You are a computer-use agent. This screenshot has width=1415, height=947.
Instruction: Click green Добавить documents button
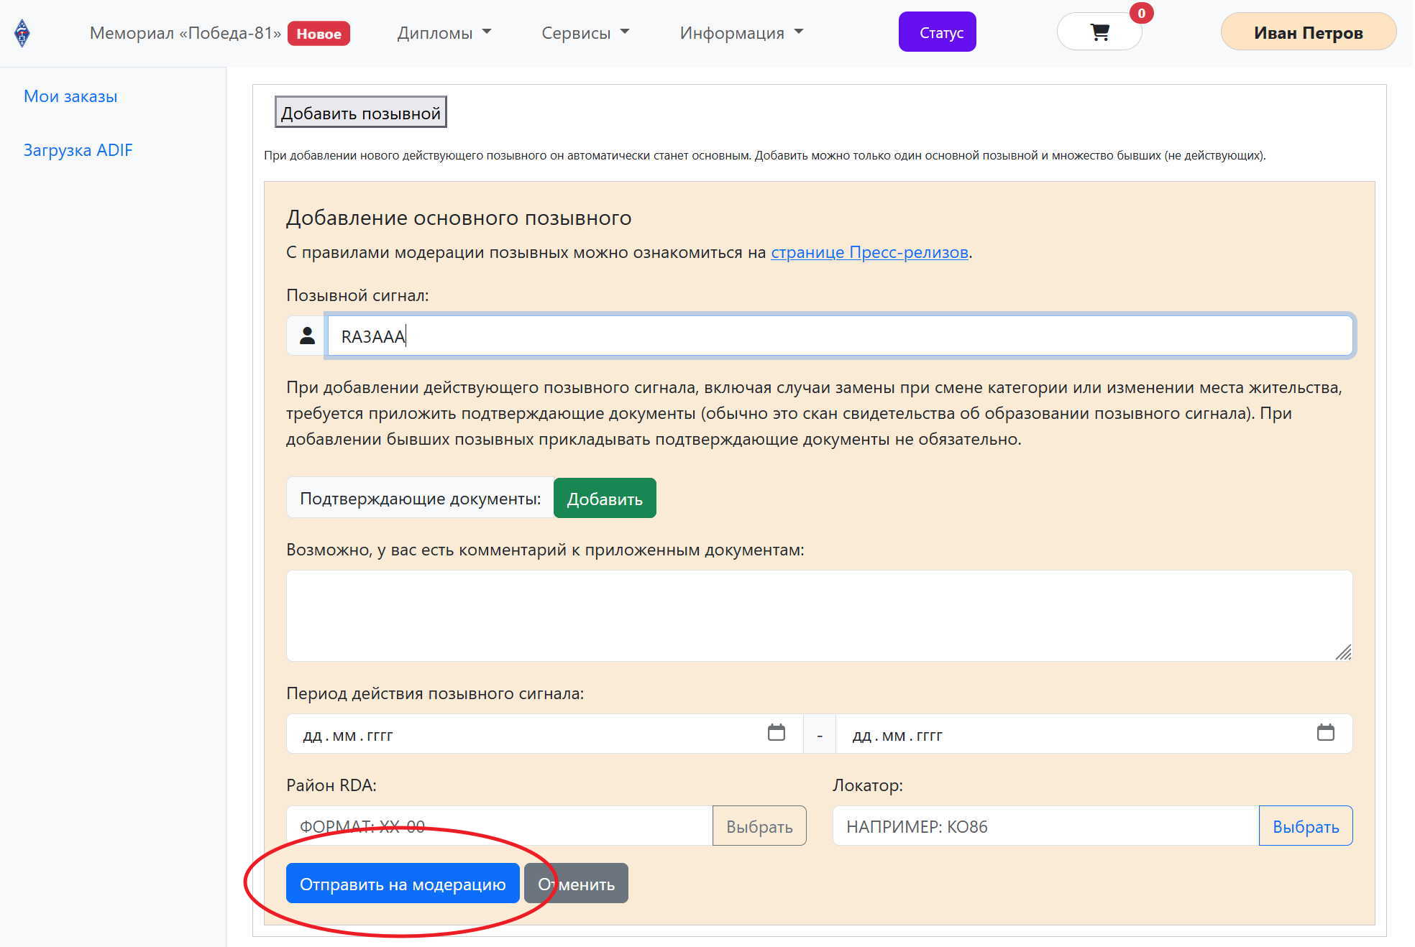(604, 499)
